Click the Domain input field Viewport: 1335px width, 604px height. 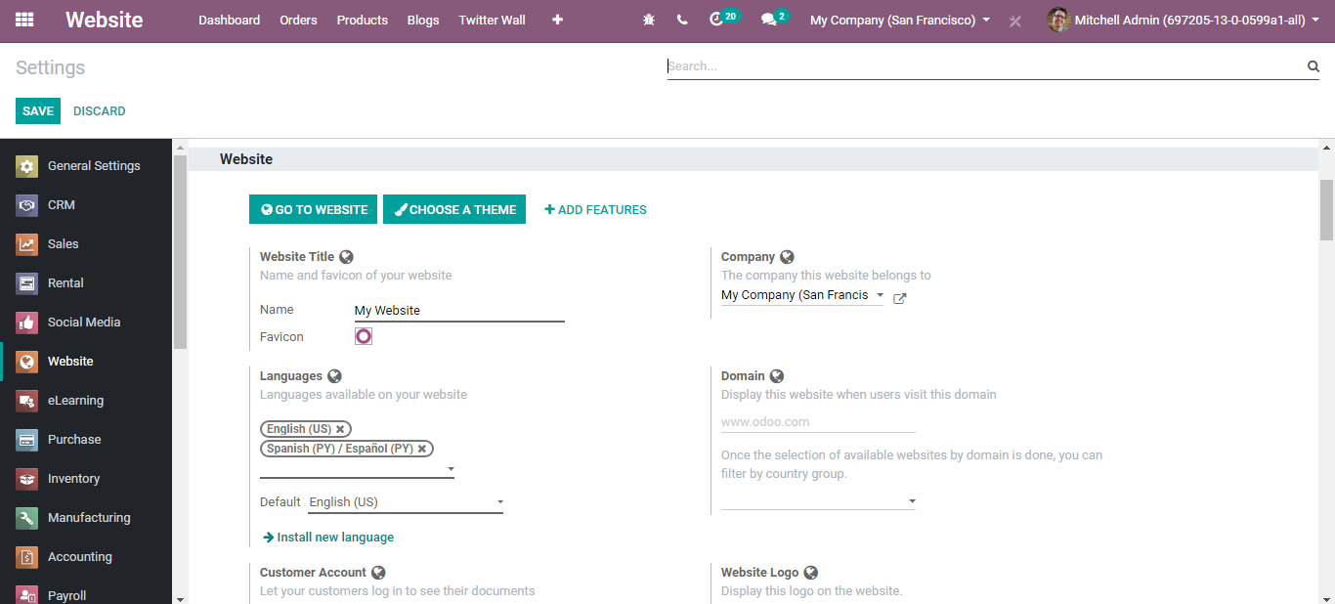818,422
